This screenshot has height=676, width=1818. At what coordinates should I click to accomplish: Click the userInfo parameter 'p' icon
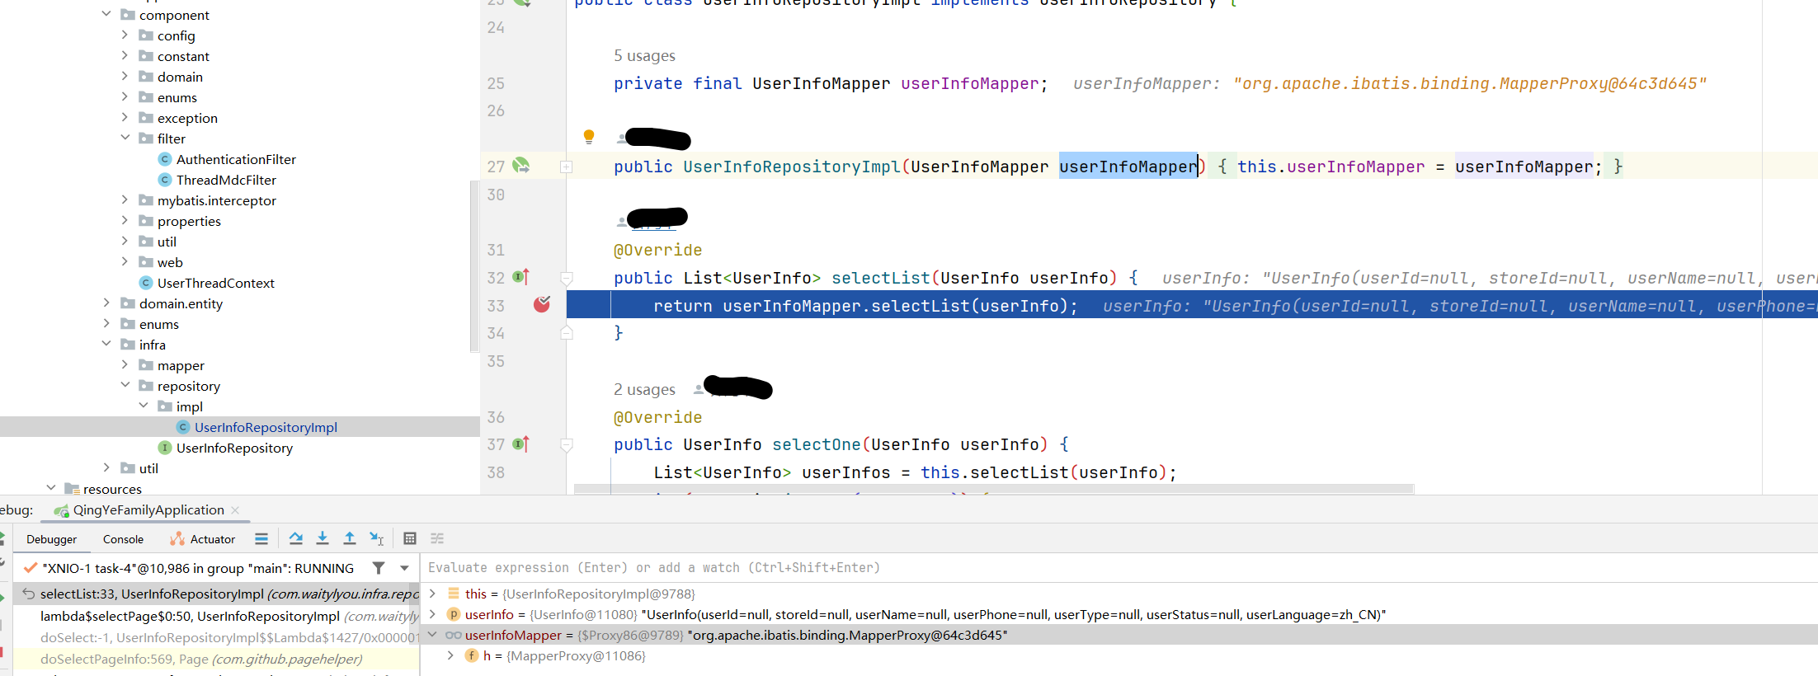pyautogui.click(x=454, y=614)
